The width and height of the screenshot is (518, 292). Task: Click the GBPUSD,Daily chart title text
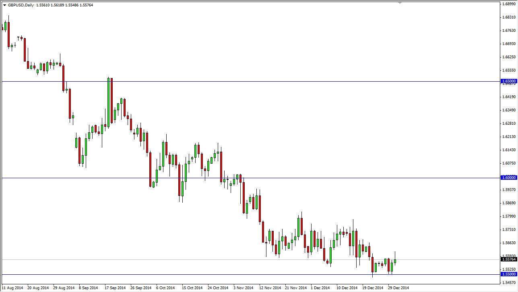(21, 5)
